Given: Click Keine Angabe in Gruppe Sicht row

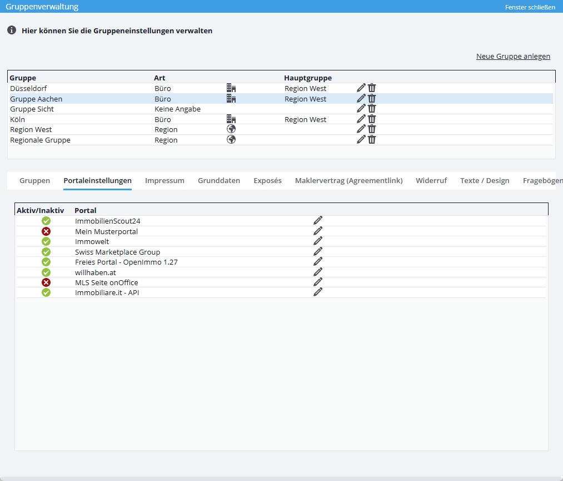Looking at the screenshot, I should 177,109.
